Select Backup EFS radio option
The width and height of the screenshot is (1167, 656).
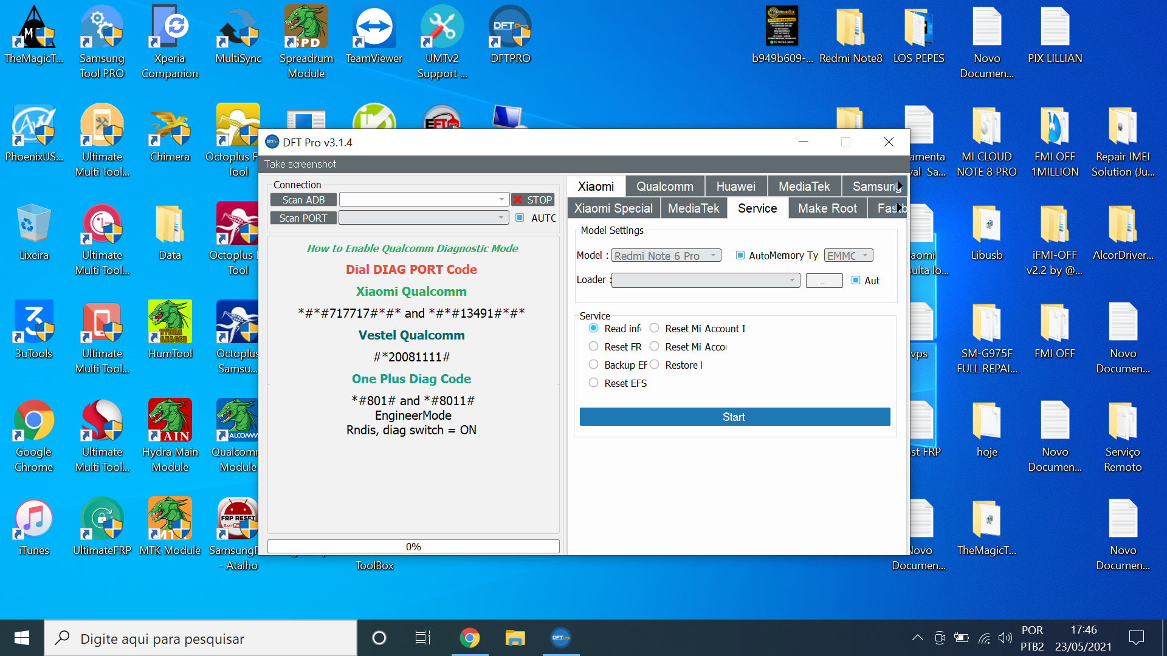coord(594,364)
